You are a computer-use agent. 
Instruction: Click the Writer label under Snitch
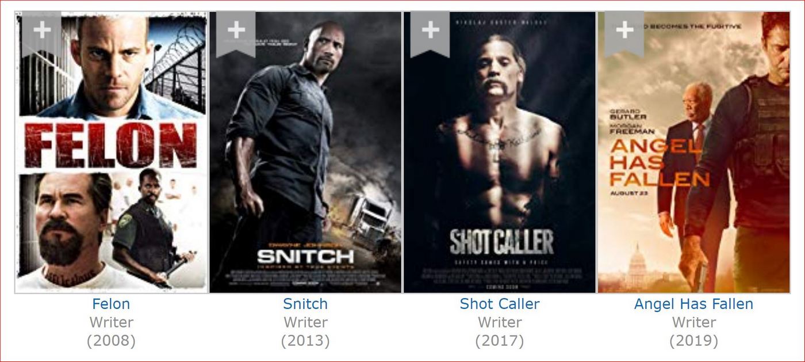[305, 322]
